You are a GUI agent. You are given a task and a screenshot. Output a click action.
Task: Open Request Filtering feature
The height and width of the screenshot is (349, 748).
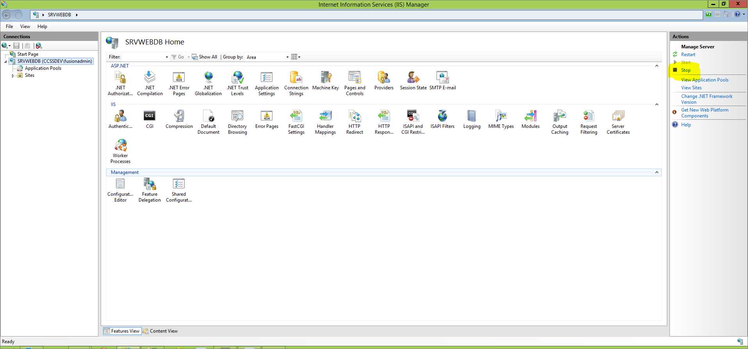[589, 122]
